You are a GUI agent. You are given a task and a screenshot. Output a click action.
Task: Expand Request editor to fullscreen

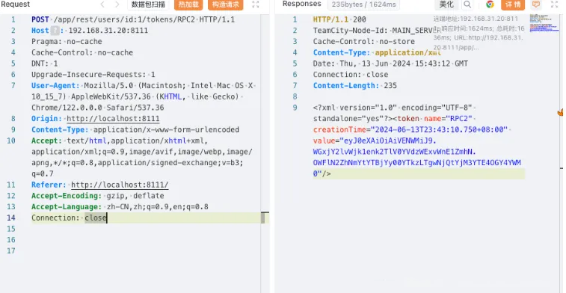(x=256, y=4)
